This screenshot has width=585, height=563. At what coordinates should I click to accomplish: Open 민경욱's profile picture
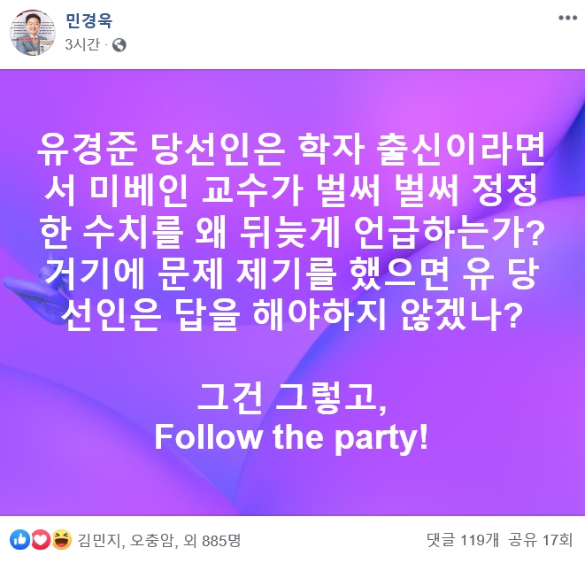point(32,32)
